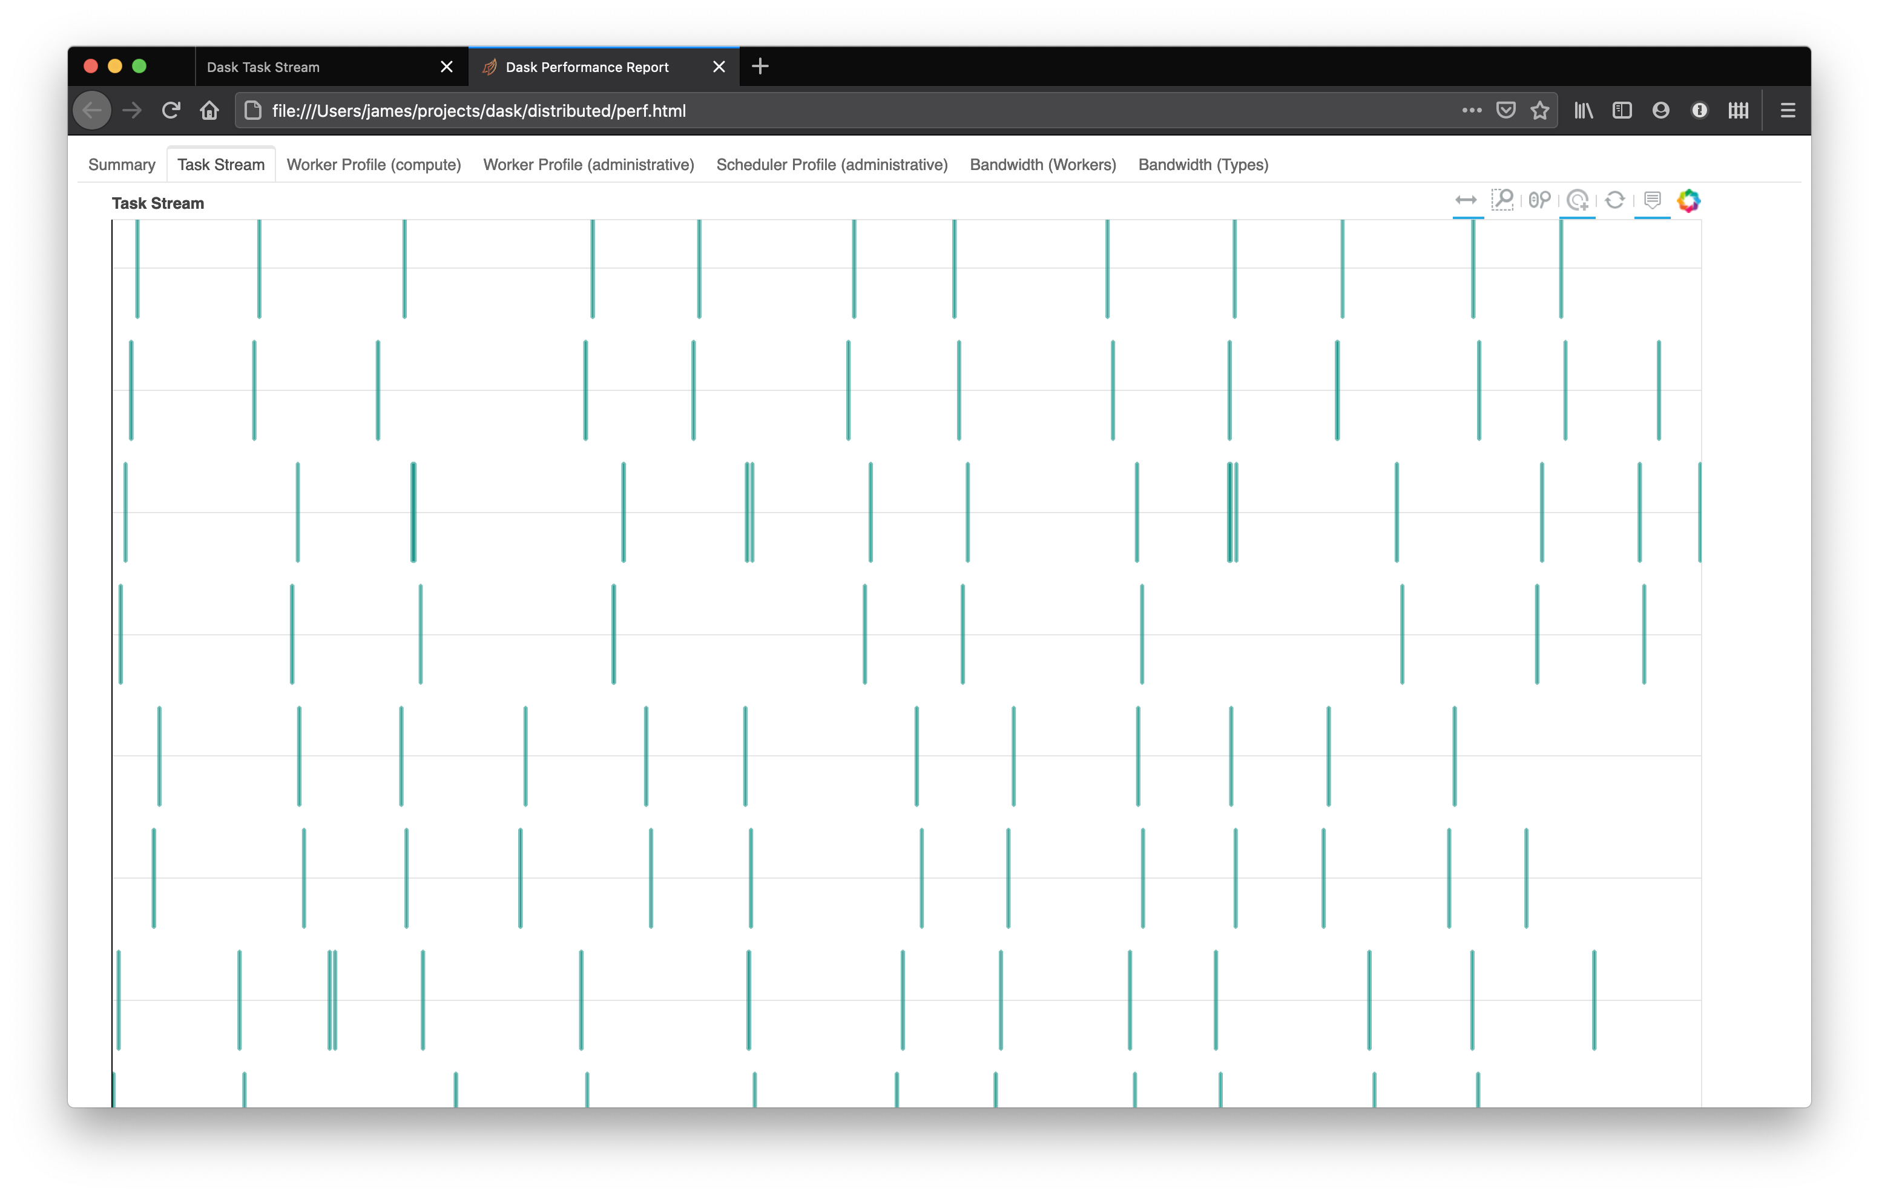
Task: Go back to the previous page
Action: pyautogui.click(x=92, y=111)
